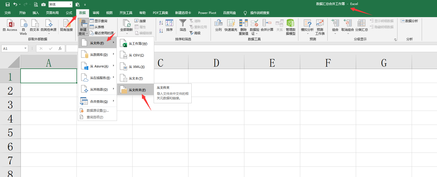Import data using 自文本

35,25
